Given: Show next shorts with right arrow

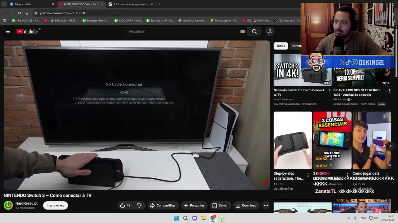Looking at the screenshot, I should (x=390, y=146).
